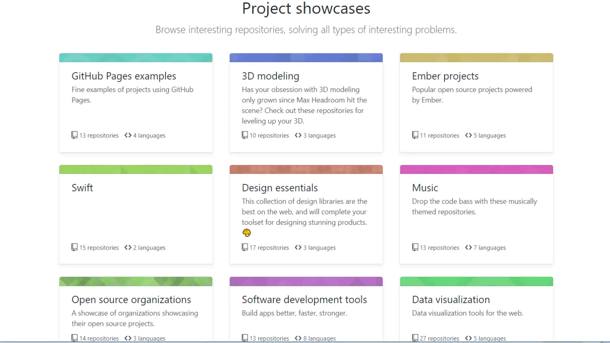Click 'Drop the code bass' Music description

pyautogui.click(x=474, y=206)
